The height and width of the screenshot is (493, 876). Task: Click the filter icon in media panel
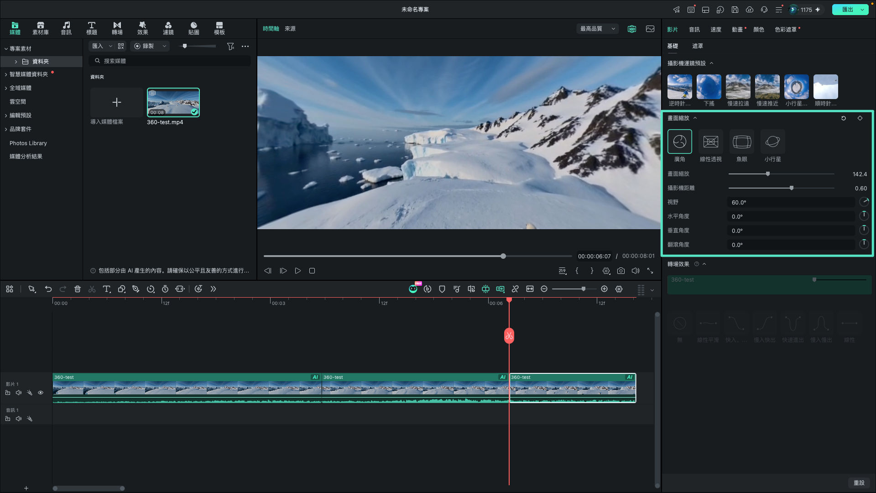(230, 46)
